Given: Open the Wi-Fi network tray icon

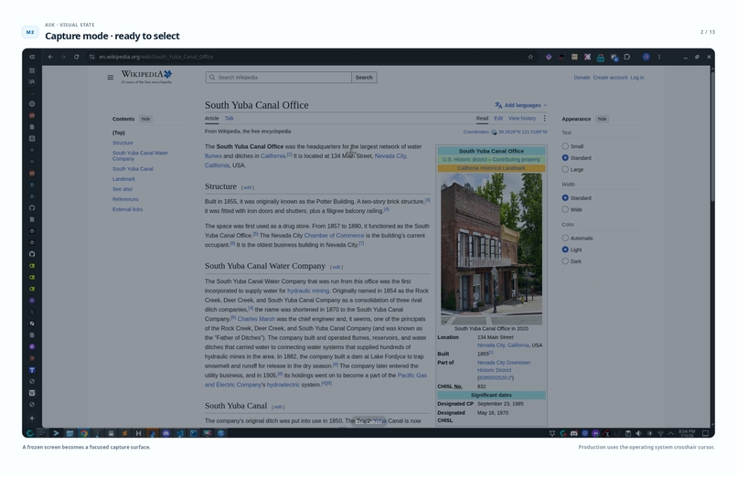Looking at the screenshot, I should click(x=660, y=433).
